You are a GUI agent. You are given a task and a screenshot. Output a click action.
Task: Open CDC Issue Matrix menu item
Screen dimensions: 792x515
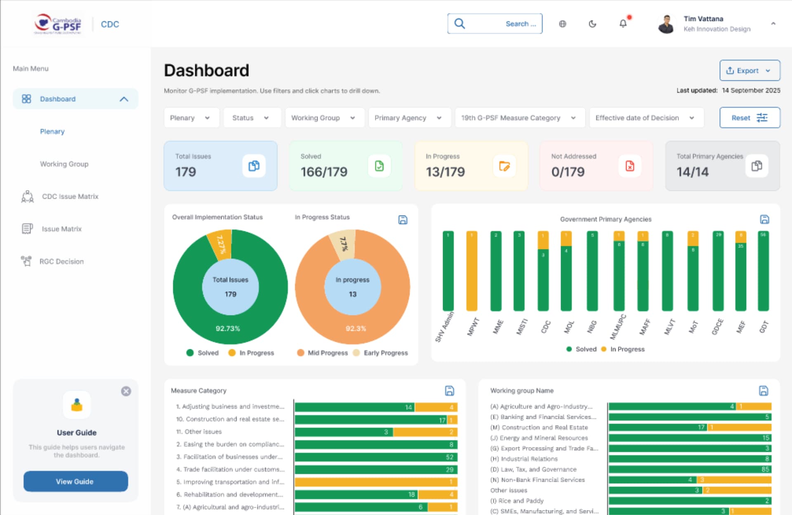70,196
